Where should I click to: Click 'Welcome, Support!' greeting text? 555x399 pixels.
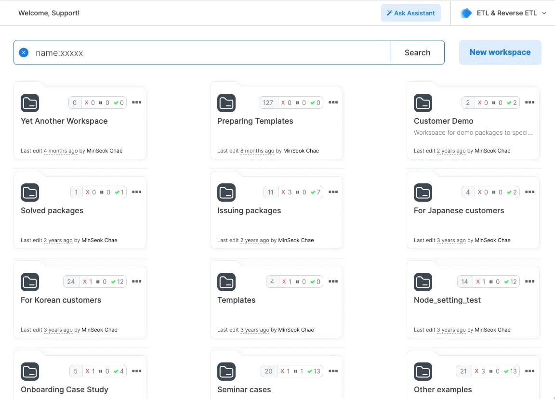click(x=49, y=13)
